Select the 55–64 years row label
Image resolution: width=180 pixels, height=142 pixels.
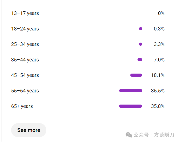(25, 91)
